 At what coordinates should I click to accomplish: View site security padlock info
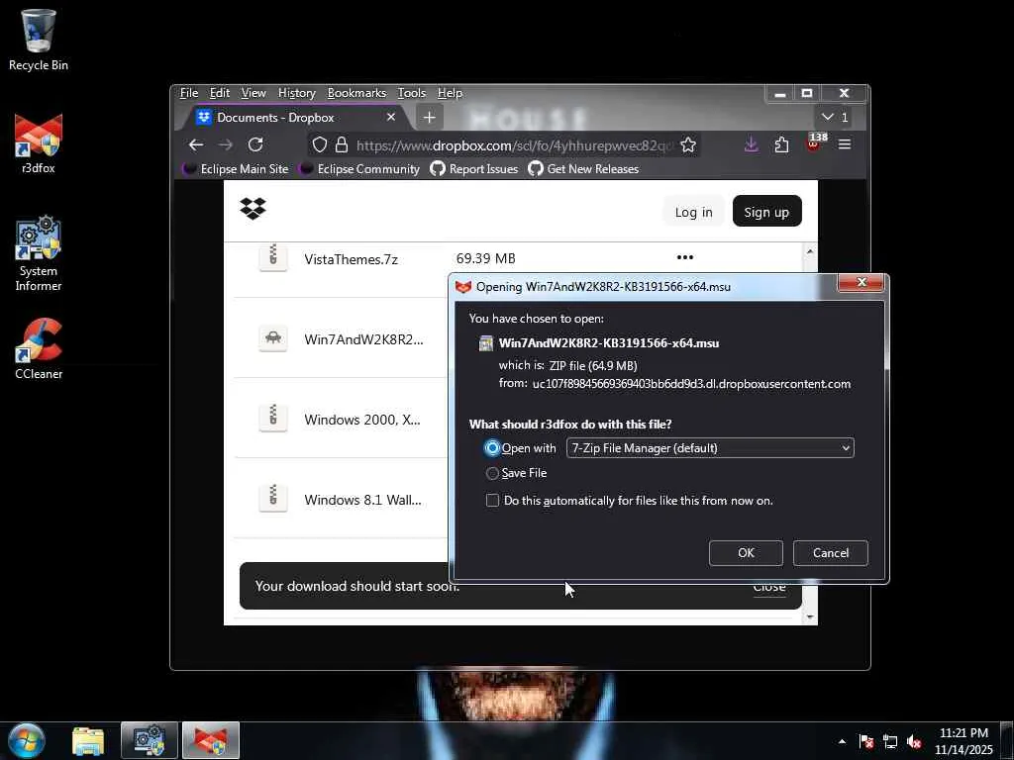click(x=342, y=144)
